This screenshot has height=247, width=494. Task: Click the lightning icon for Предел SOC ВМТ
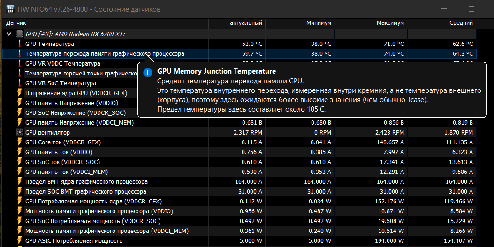click(x=20, y=191)
